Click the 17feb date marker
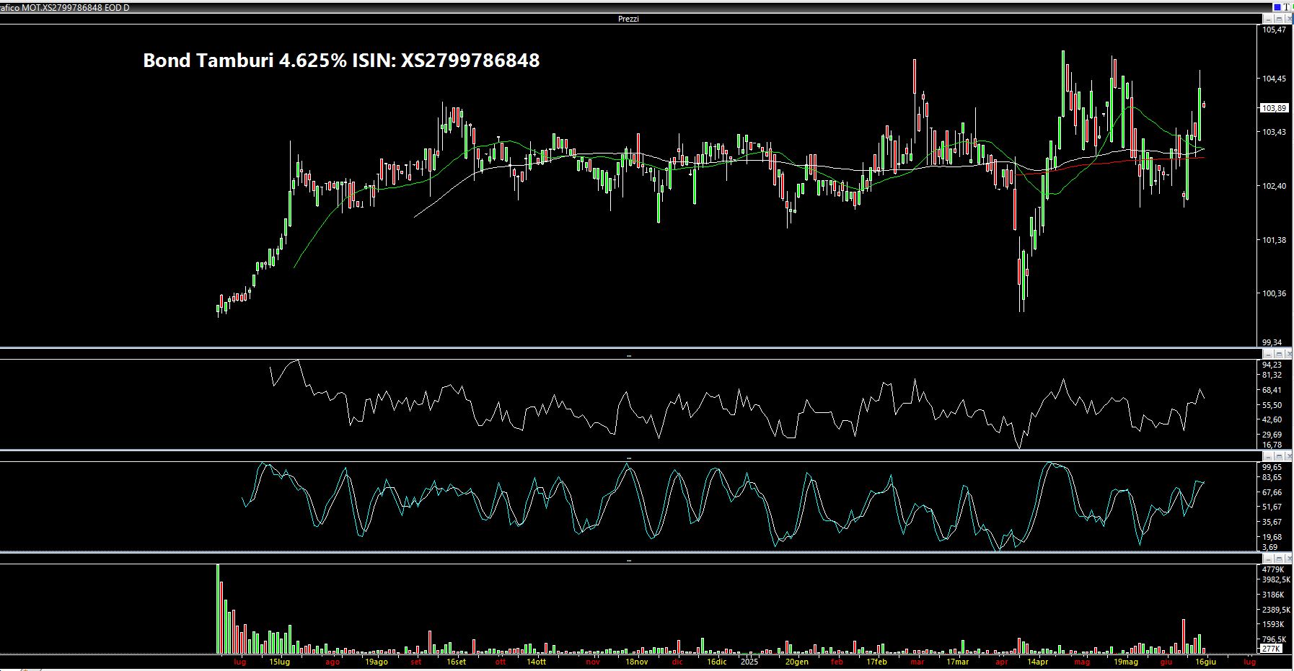This screenshot has height=671, width=1294. (876, 662)
